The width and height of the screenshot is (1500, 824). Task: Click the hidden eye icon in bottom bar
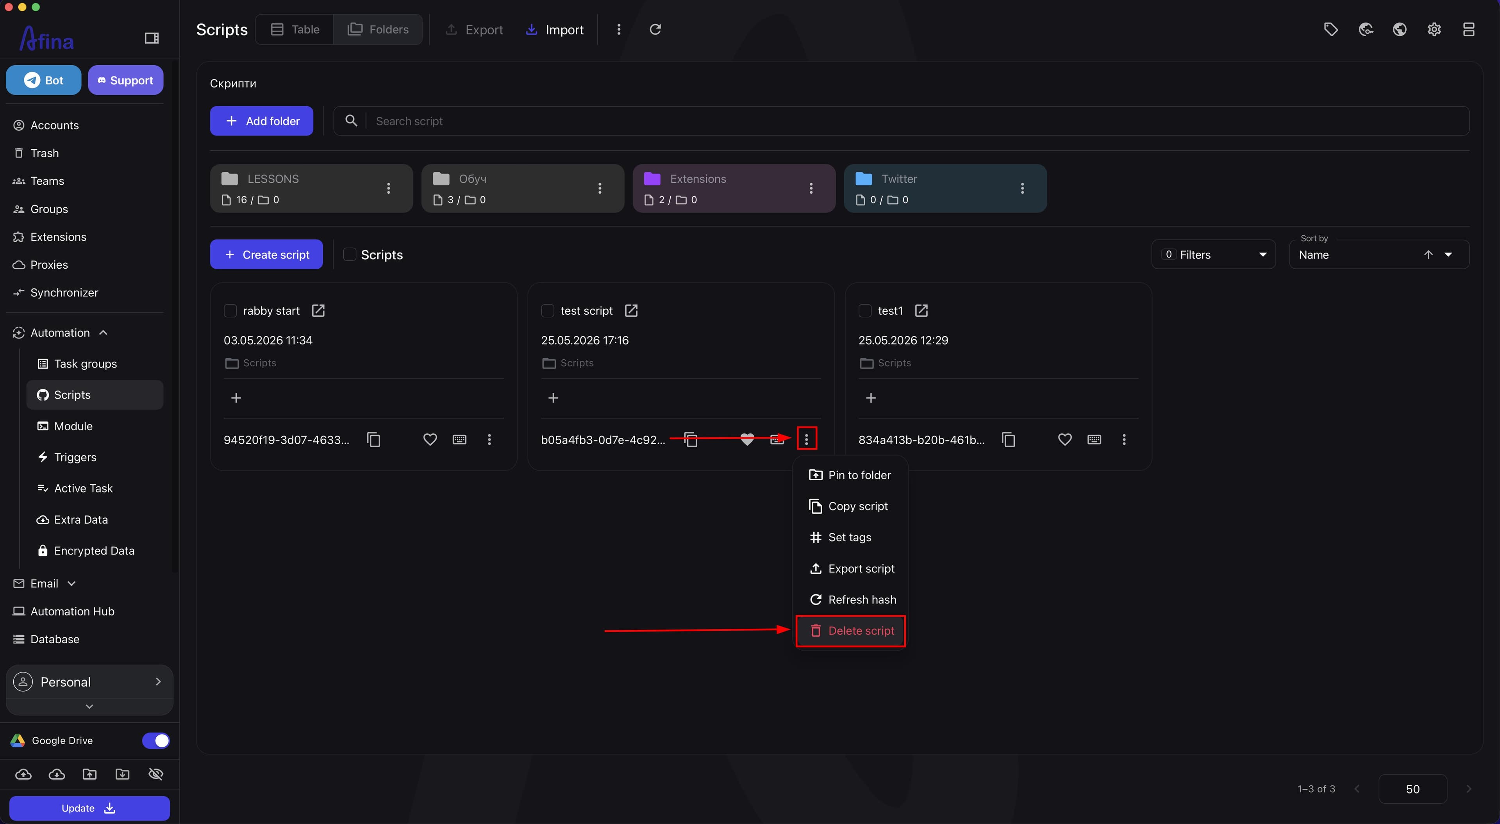pos(155,774)
